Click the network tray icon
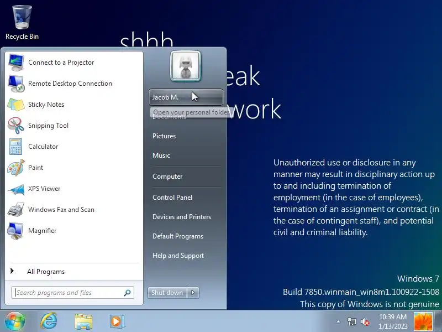Screen dimensions: 442x332 pyautogui.click(x=351, y=321)
